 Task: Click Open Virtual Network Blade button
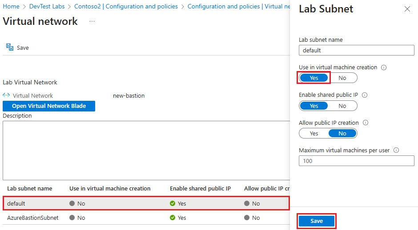[49, 106]
